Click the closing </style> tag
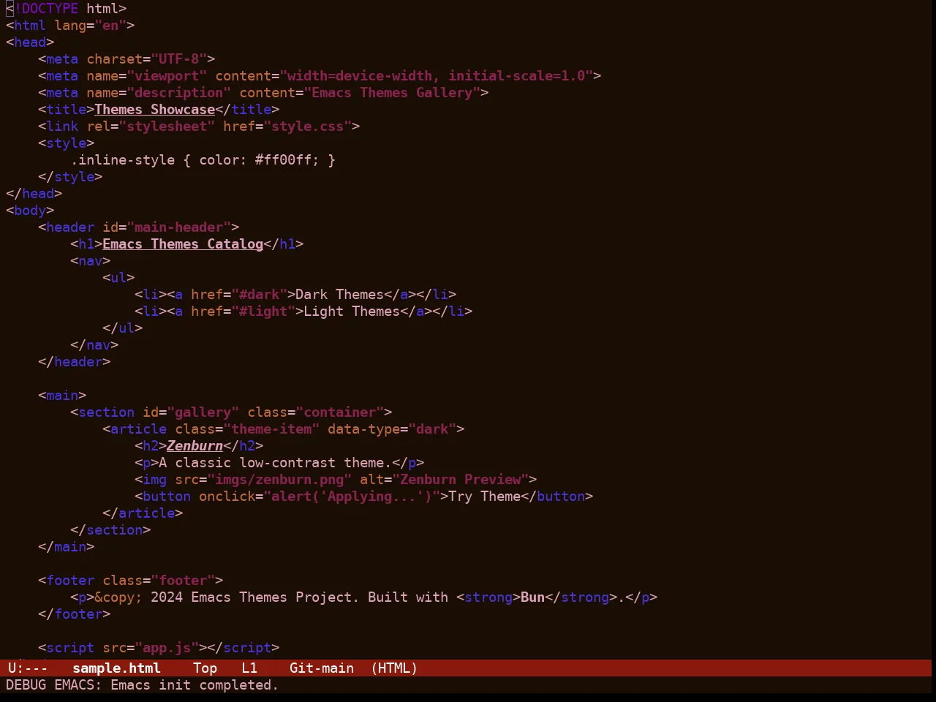Screen dimensions: 936x702 pyautogui.click(x=70, y=176)
